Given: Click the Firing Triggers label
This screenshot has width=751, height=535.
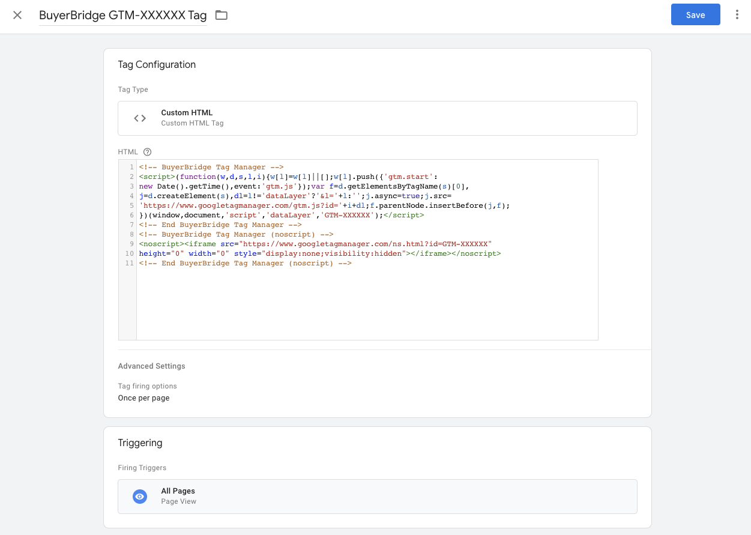Looking at the screenshot, I should 142,468.
